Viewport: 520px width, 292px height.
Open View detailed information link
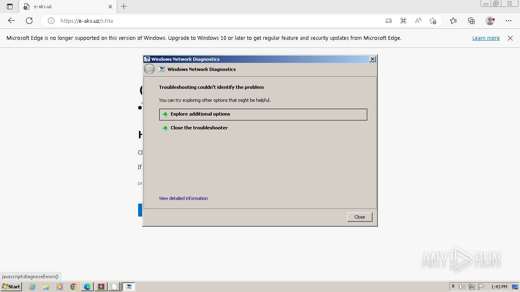tap(183, 198)
